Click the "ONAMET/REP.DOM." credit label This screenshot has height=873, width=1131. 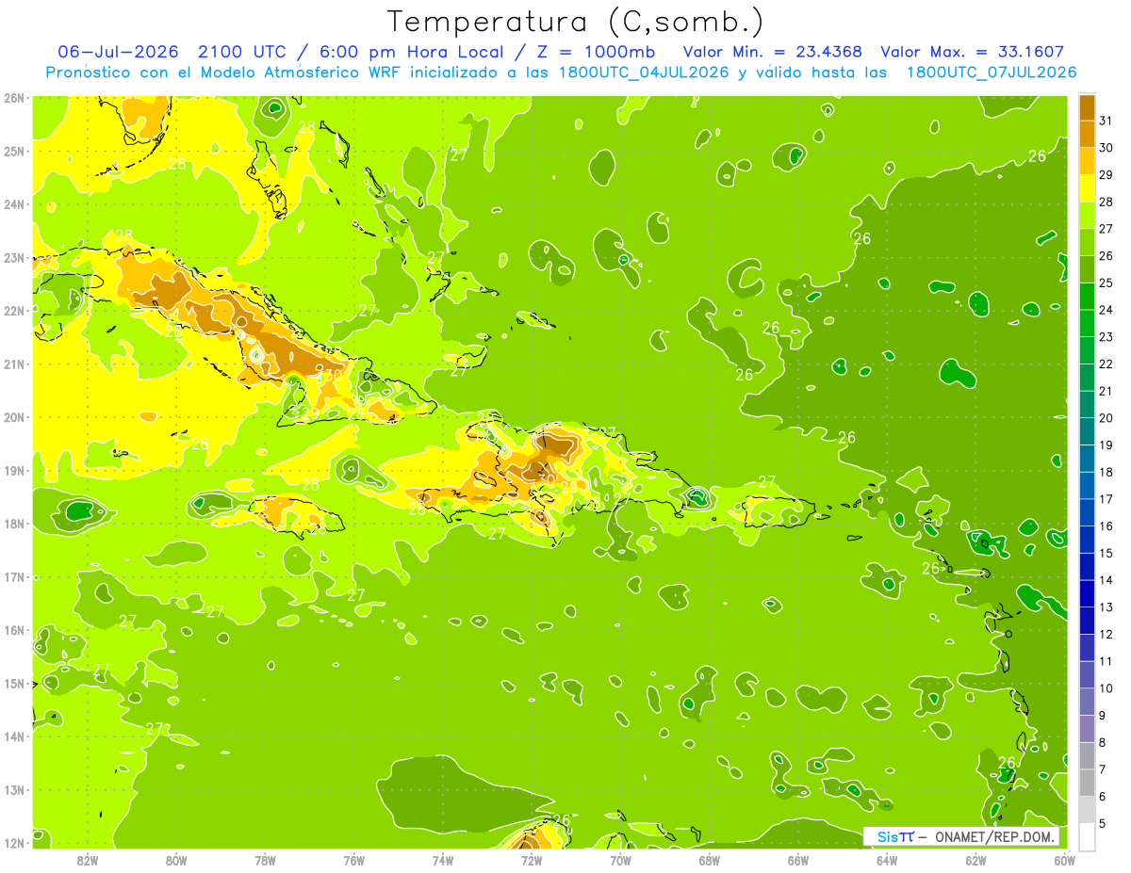click(996, 836)
